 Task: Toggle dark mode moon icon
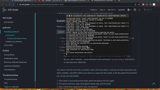point(139,10)
